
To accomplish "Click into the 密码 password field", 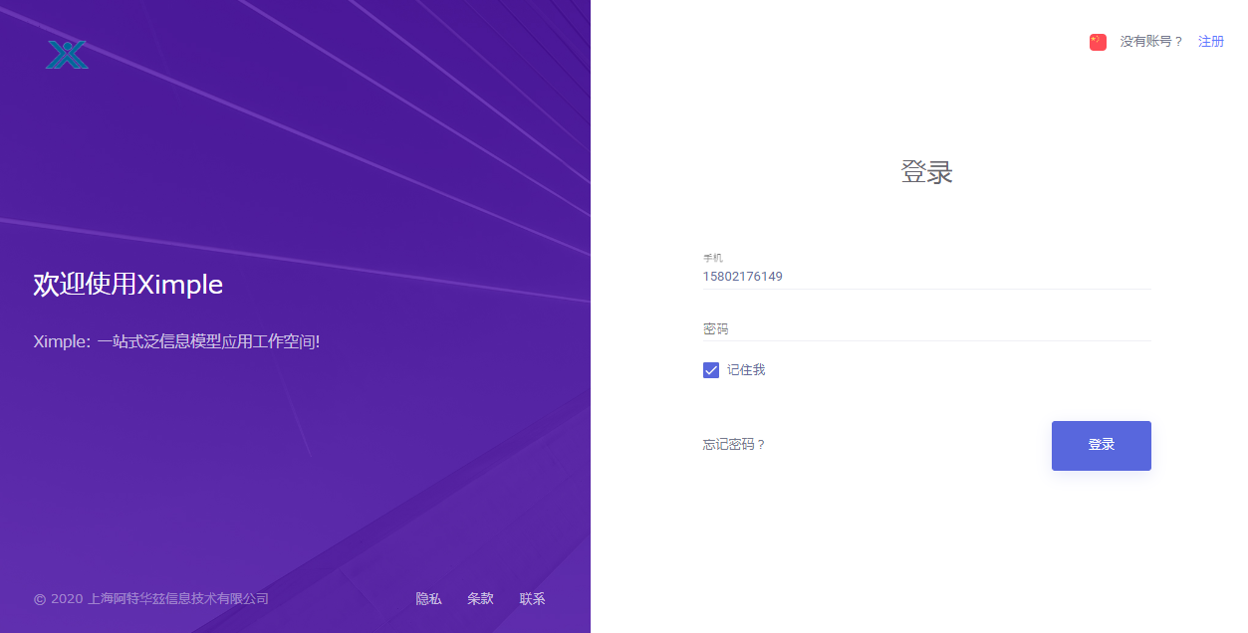I will tap(926, 328).
